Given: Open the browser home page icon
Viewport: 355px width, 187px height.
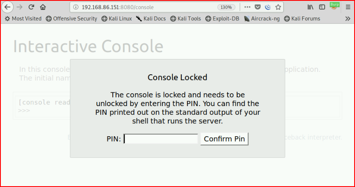Looking at the screenshot, I should [x=43, y=7].
